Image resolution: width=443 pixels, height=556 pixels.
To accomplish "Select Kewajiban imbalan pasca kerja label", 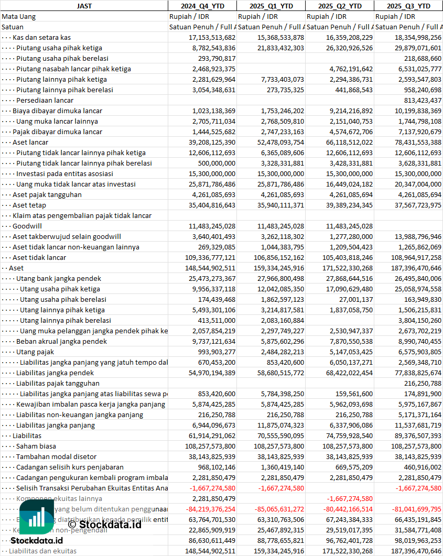I will [91, 404].
